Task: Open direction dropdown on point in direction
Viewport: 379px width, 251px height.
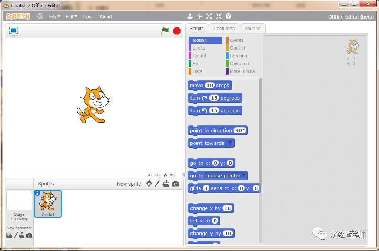Action: point(244,130)
